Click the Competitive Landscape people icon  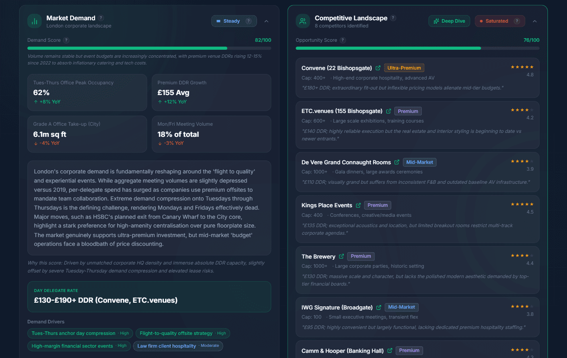303,21
